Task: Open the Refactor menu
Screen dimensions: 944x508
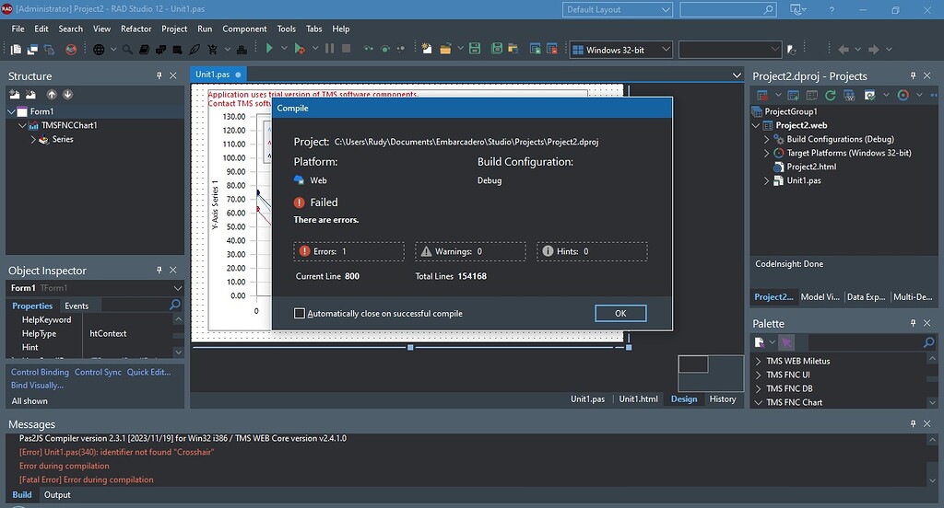Action: [x=136, y=29]
